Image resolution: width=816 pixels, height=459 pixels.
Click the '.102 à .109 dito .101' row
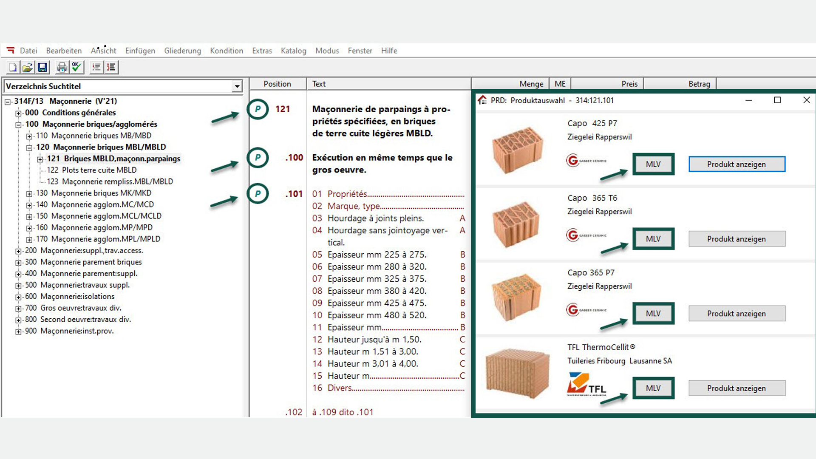329,412
